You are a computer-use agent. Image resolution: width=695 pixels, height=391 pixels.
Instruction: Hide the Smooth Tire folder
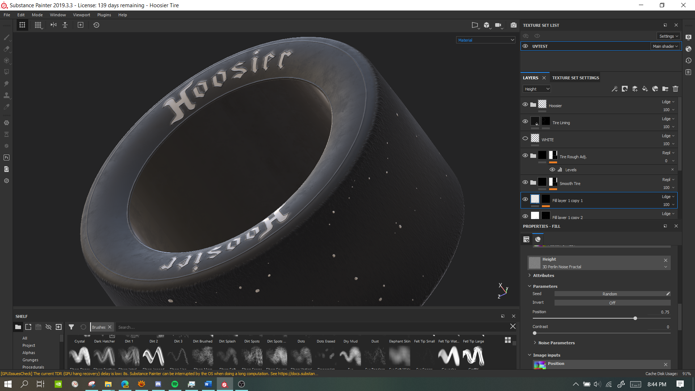coord(525,182)
